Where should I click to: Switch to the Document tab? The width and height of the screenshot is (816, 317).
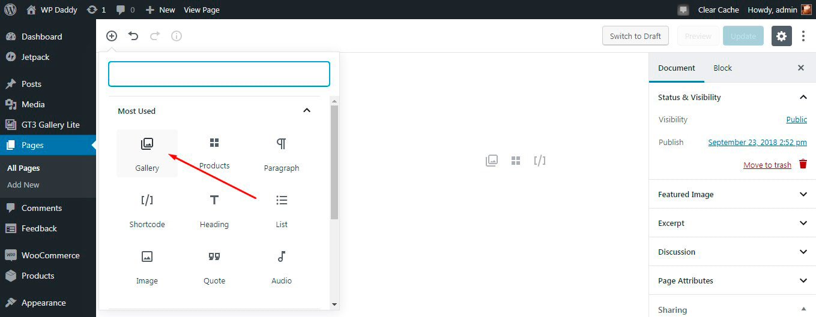(677, 68)
